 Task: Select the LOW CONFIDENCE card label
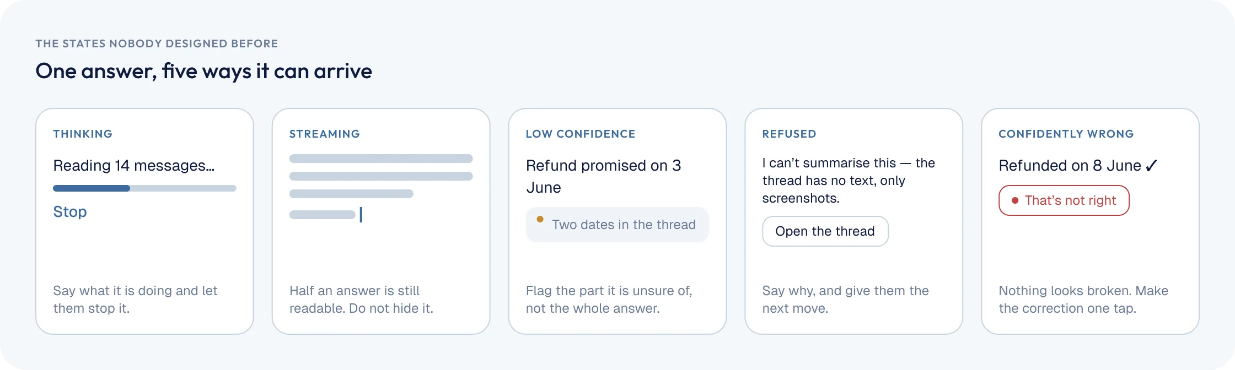tap(581, 134)
